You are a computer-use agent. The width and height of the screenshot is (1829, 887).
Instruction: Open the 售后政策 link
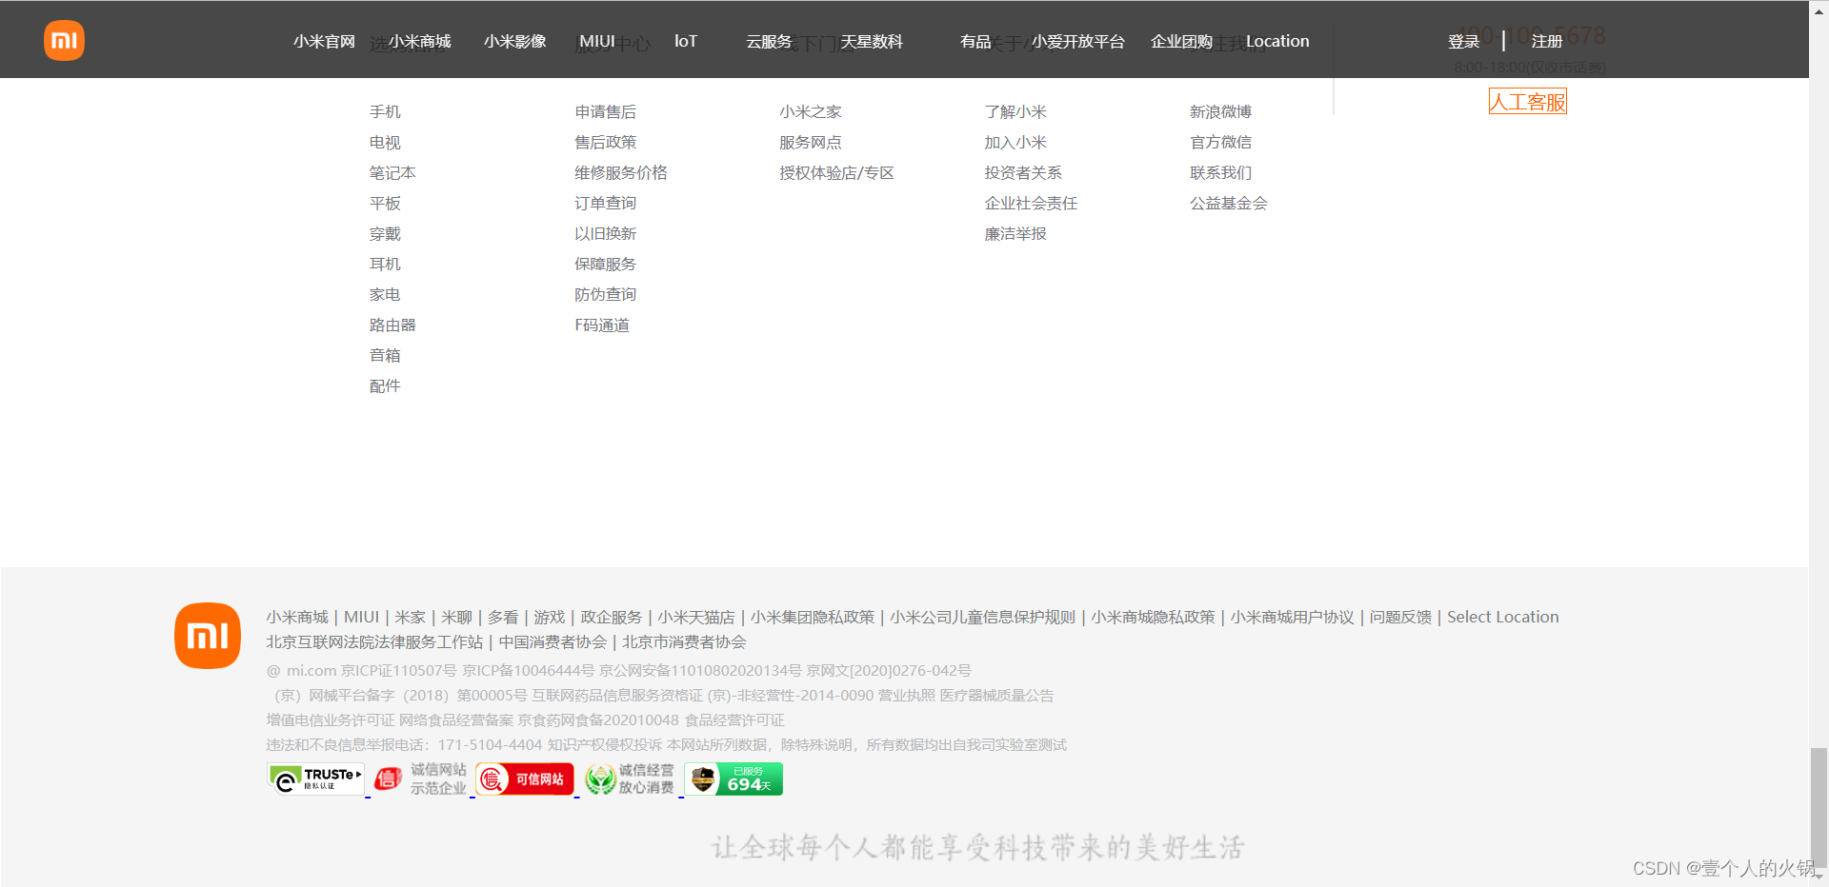click(x=606, y=143)
